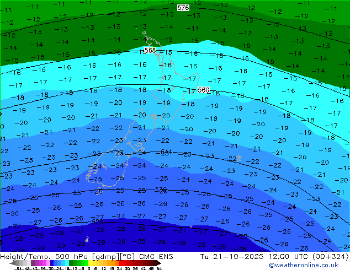Click the 'CMC ENS' model name

pyautogui.click(x=156, y=257)
